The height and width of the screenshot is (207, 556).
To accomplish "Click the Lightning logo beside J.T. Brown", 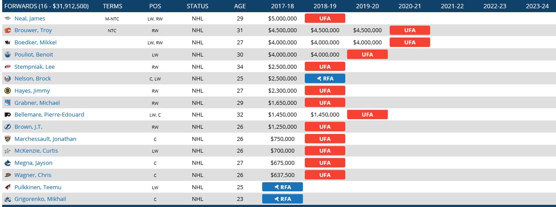I will [7, 127].
